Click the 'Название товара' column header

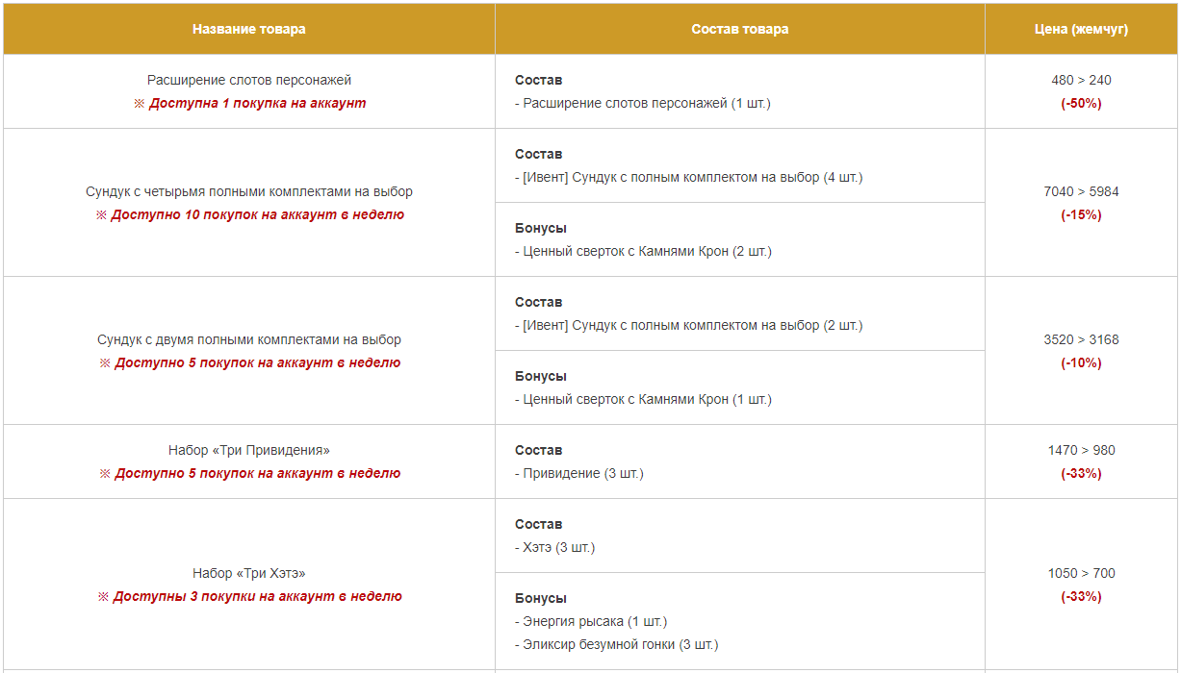pos(249,29)
